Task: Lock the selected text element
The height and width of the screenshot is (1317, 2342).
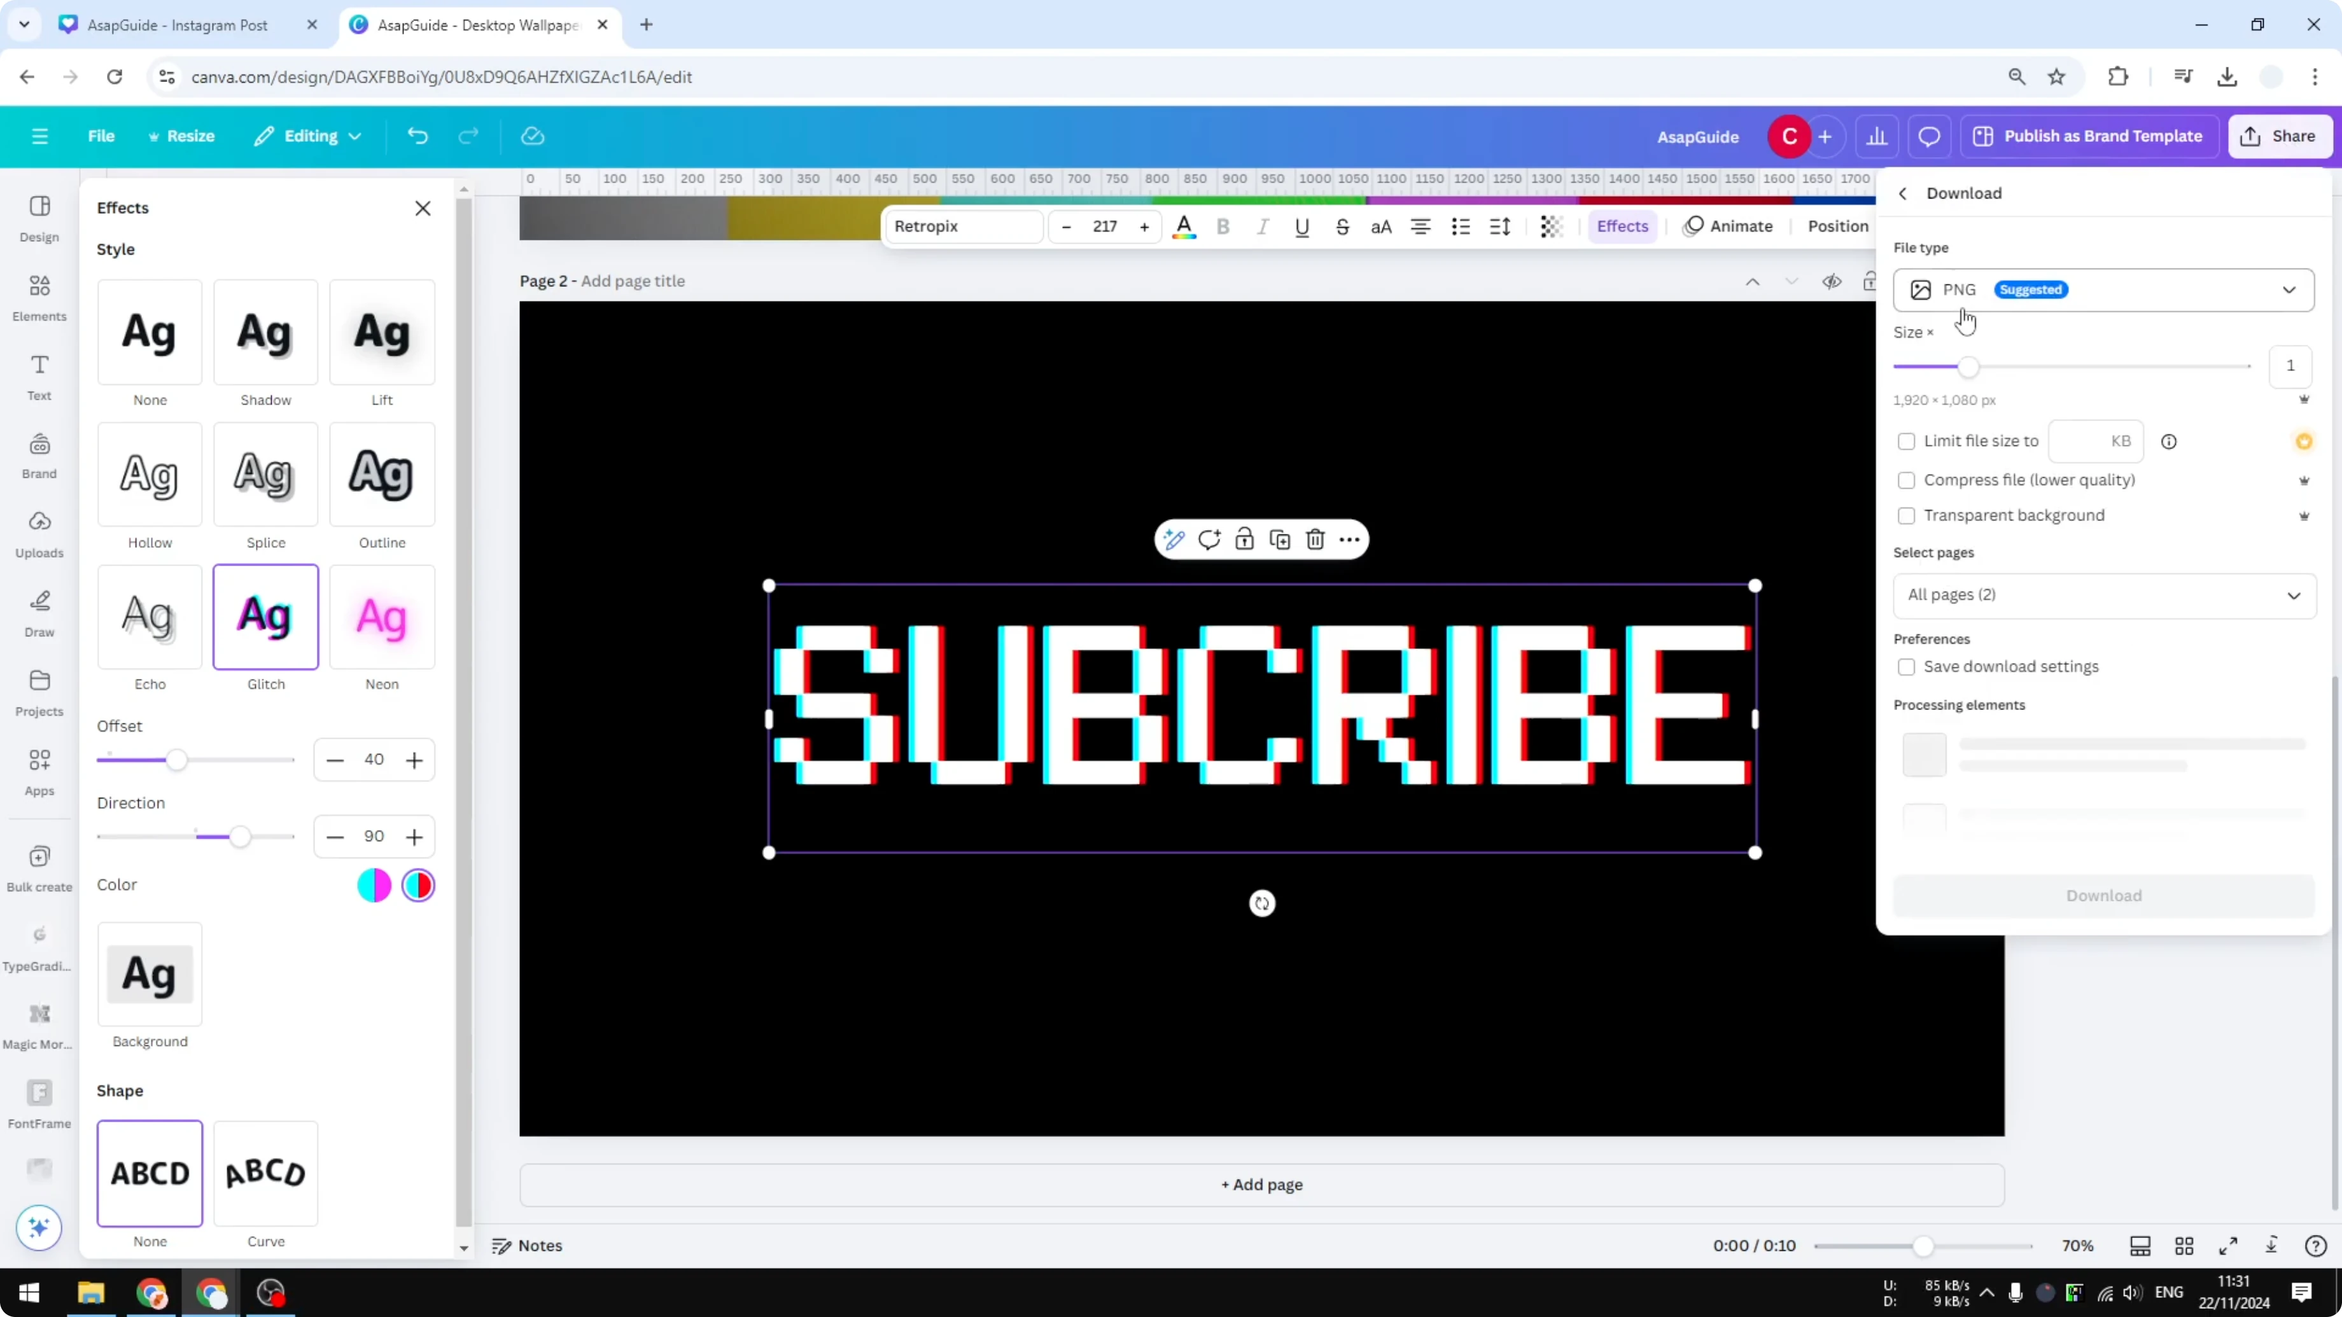Action: click(1243, 539)
